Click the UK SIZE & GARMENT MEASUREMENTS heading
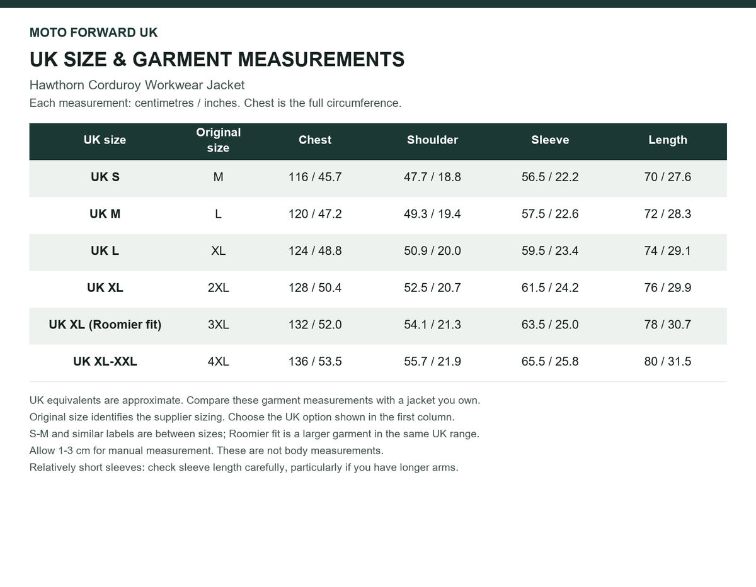This screenshot has height=587, width=756. (217, 60)
